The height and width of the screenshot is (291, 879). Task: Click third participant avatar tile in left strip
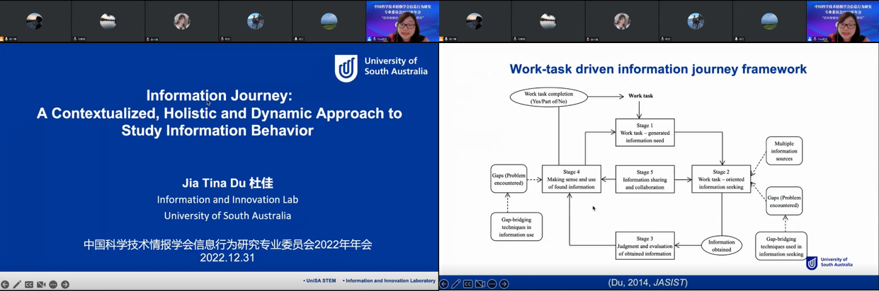tap(182, 22)
